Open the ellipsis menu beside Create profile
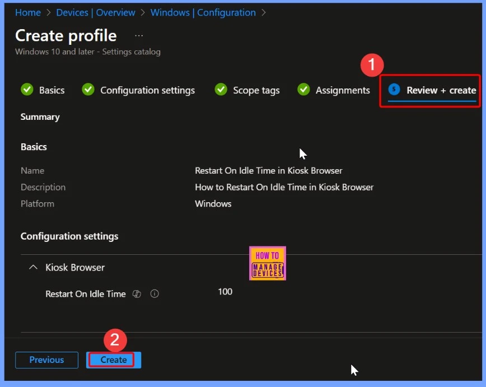The width and height of the screenshot is (486, 387). pyautogui.click(x=139, y=35)
